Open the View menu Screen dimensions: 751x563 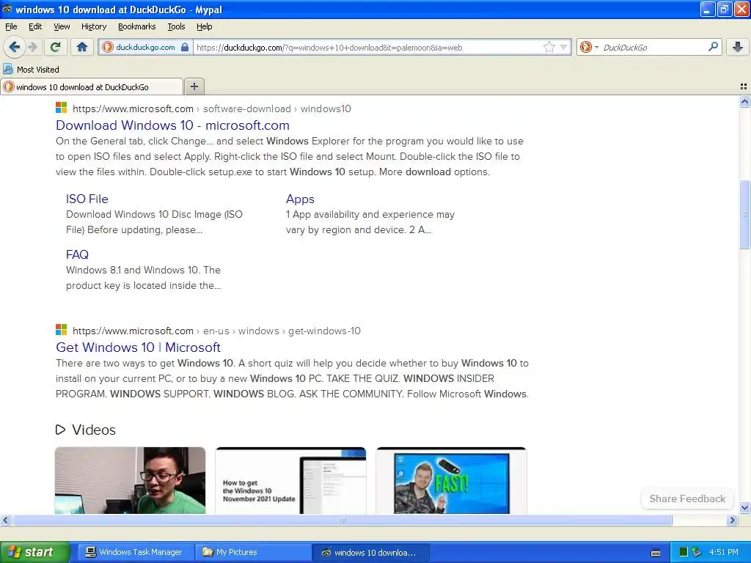point(62,26)
